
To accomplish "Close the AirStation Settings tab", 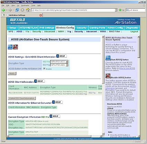I will click(40, 15).
